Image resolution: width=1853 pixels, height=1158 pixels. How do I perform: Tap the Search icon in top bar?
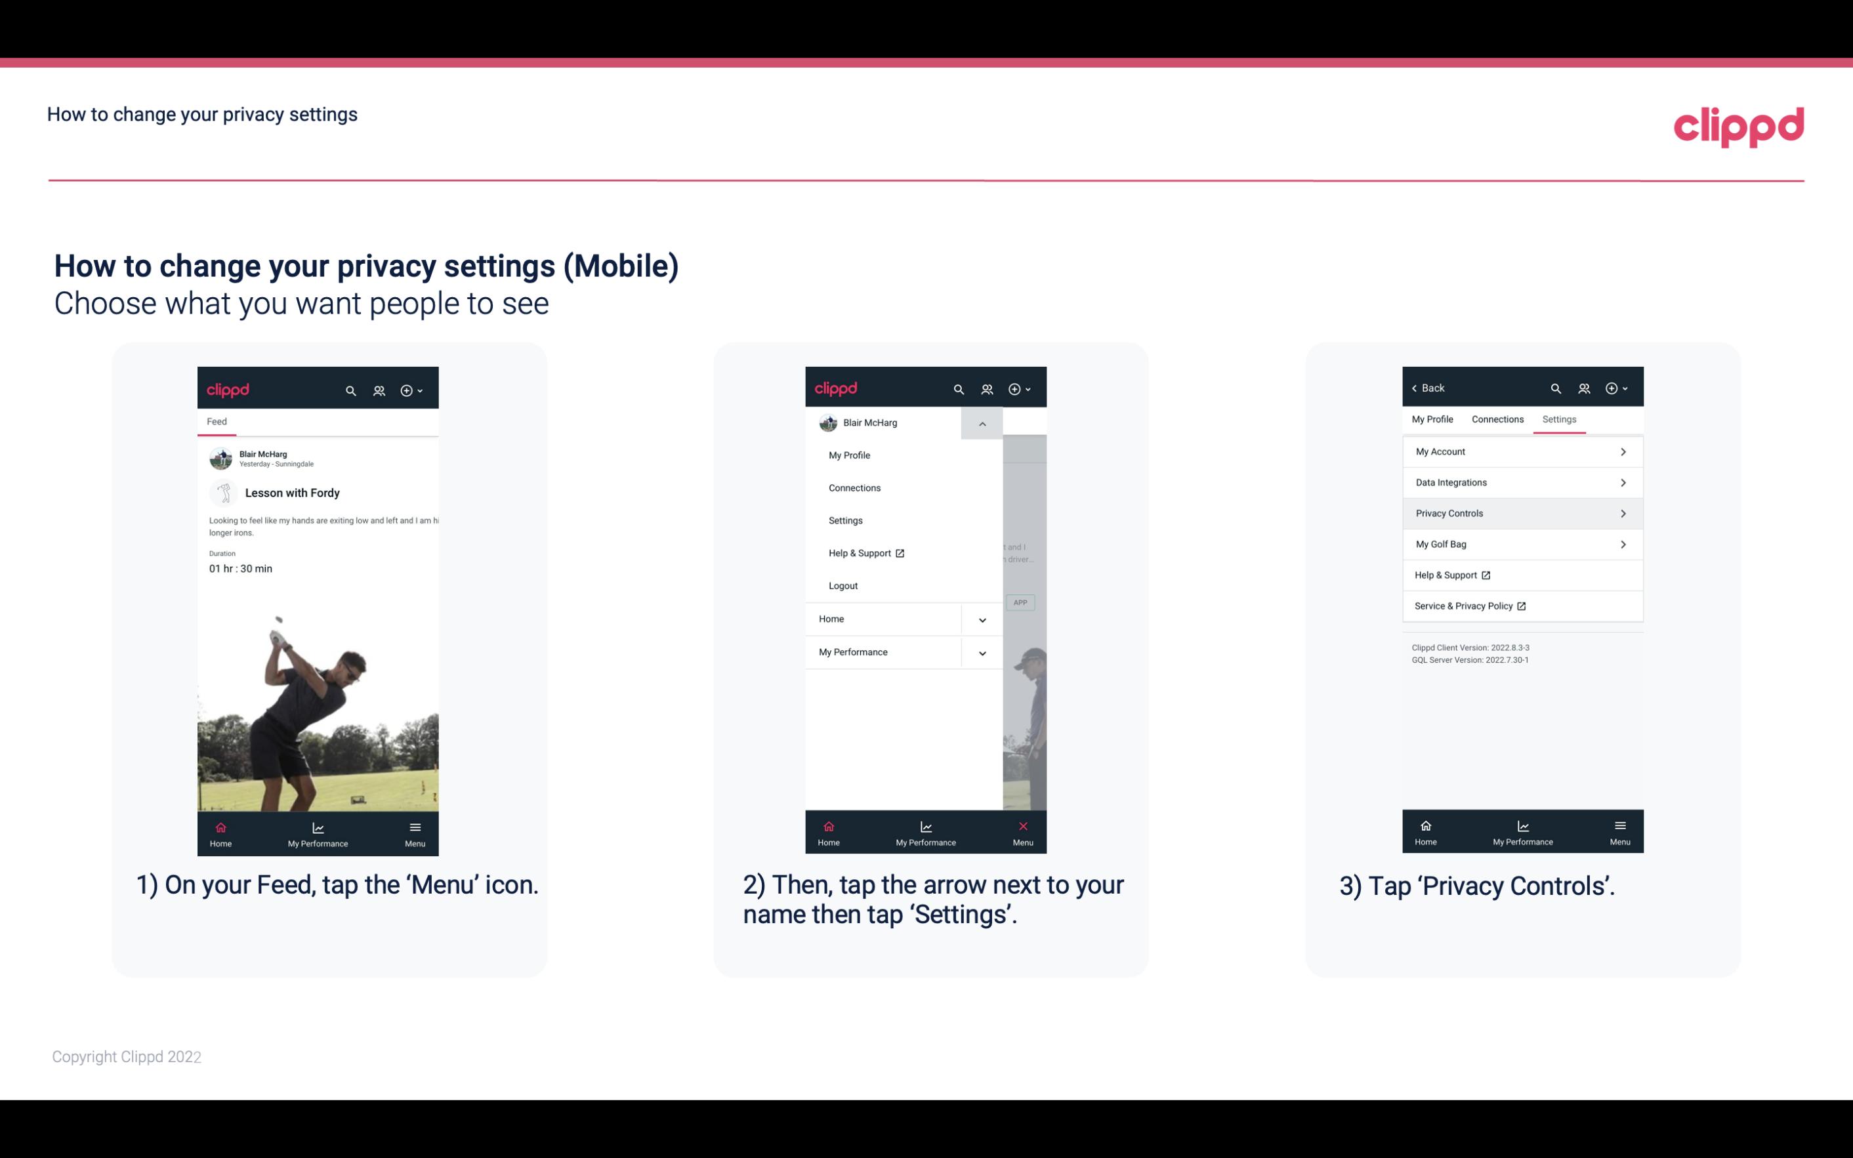(350, 388)
